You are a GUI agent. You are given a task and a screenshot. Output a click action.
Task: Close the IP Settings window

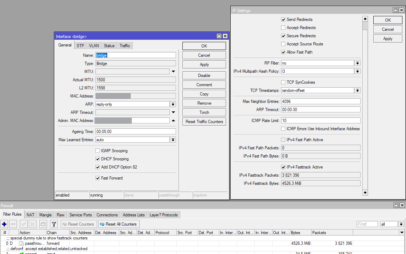(401, 10)
